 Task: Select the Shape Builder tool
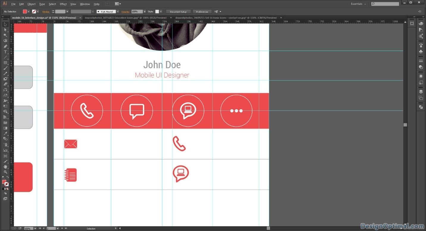(x=5, y=112)
